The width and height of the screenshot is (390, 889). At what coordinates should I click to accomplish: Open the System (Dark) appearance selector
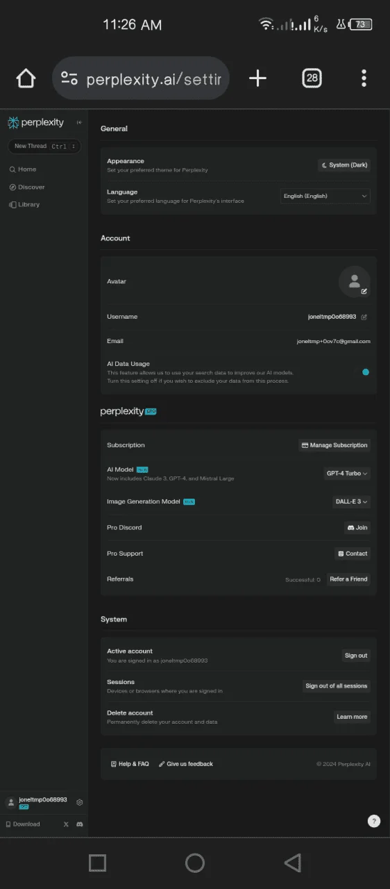point(344,165)
